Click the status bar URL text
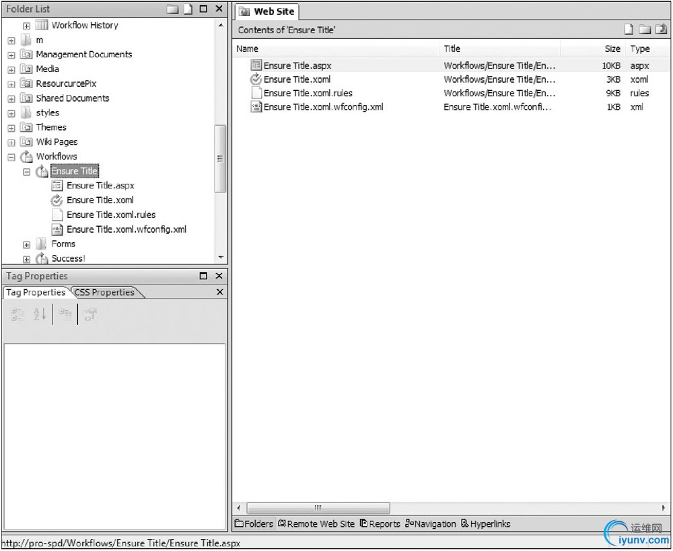This screenshot has height=551, width=673. (x=121, y=544)
